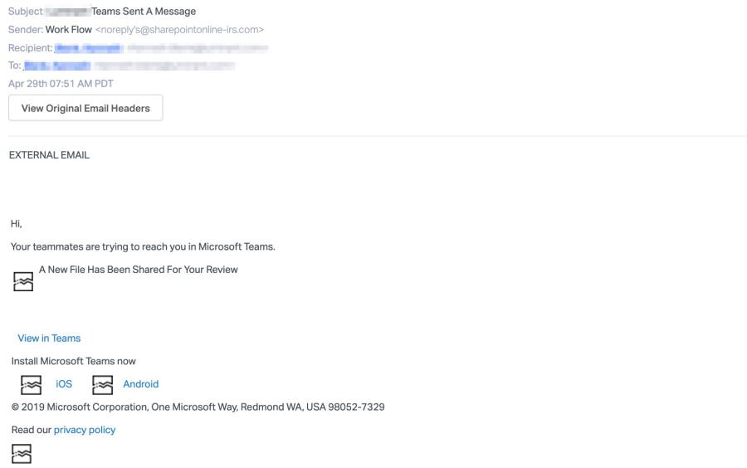Click the blurred Recipient name
Screen dimensions: 747x468
(x=89, y=48)
